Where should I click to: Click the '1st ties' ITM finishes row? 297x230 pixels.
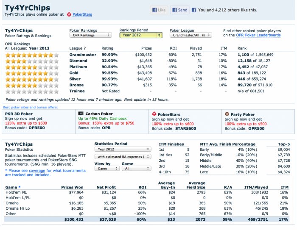(x=174, y=155)
